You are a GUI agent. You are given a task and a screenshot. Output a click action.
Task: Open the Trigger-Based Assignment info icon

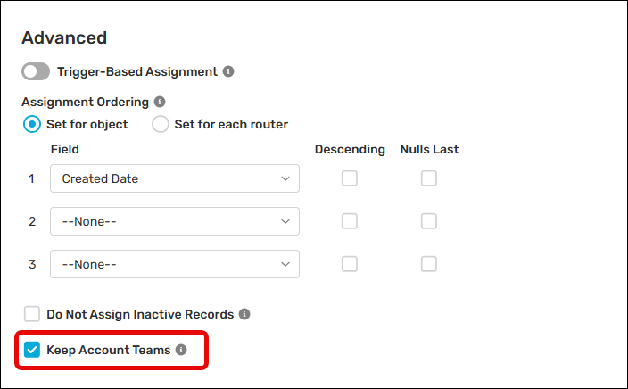[228, 71]
